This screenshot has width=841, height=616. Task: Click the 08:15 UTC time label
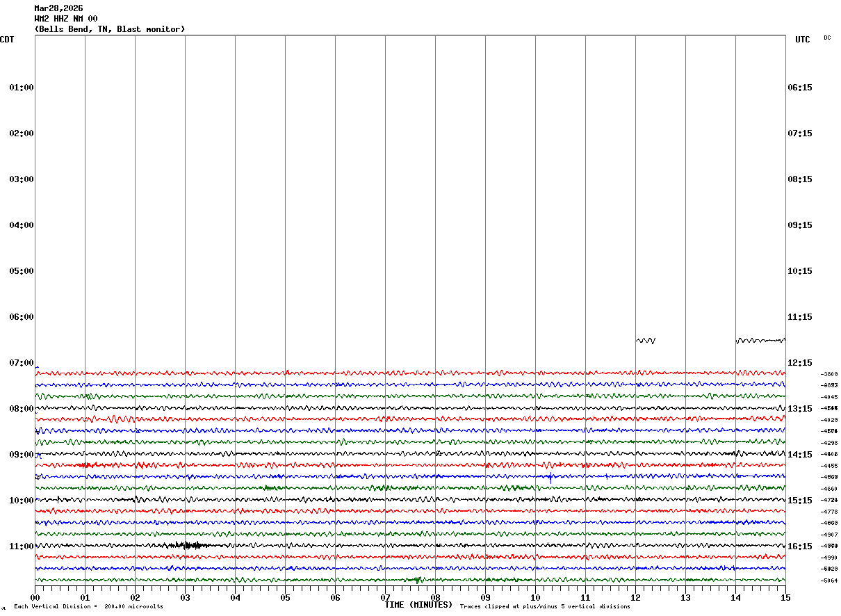pos(800,179)
